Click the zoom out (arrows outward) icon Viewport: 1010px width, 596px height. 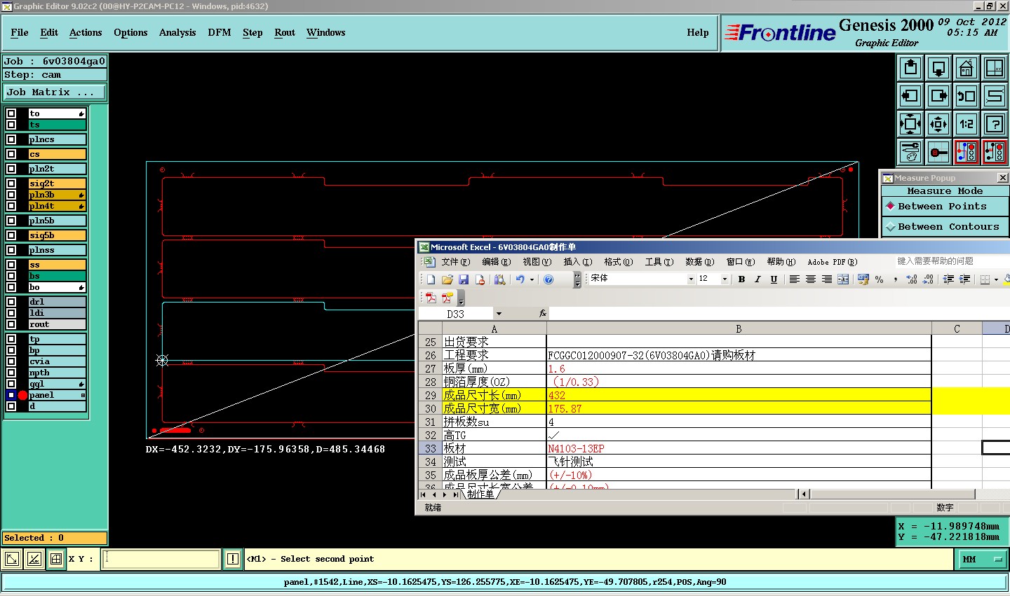(x=938, y=124)
